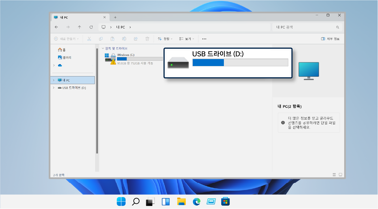Image resolution: width=378 pixels, height=209 pixels.
Task: Click the Share icon in toolbar
Action: 135,39
